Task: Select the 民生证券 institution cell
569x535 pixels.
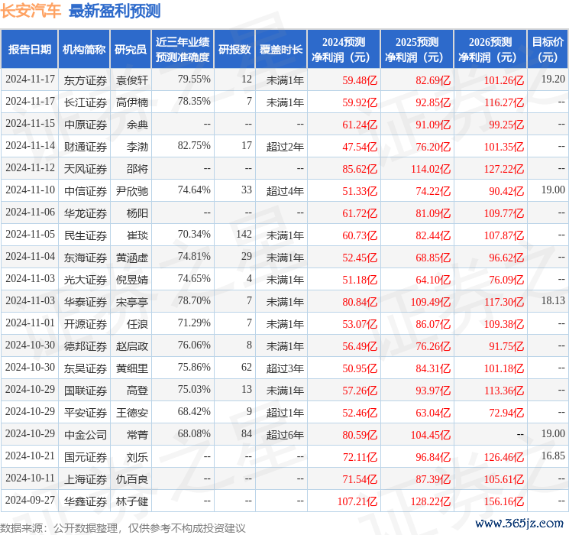Action: click(86, 235)
